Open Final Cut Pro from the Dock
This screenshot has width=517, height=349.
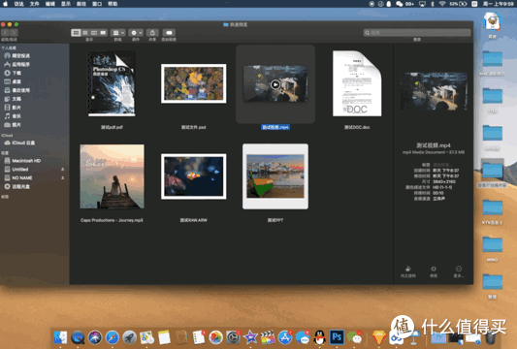(268, 337)
